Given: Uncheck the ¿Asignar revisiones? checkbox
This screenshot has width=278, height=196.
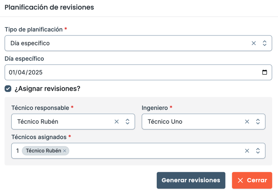Looking at the screenshot, I should 8,89.
